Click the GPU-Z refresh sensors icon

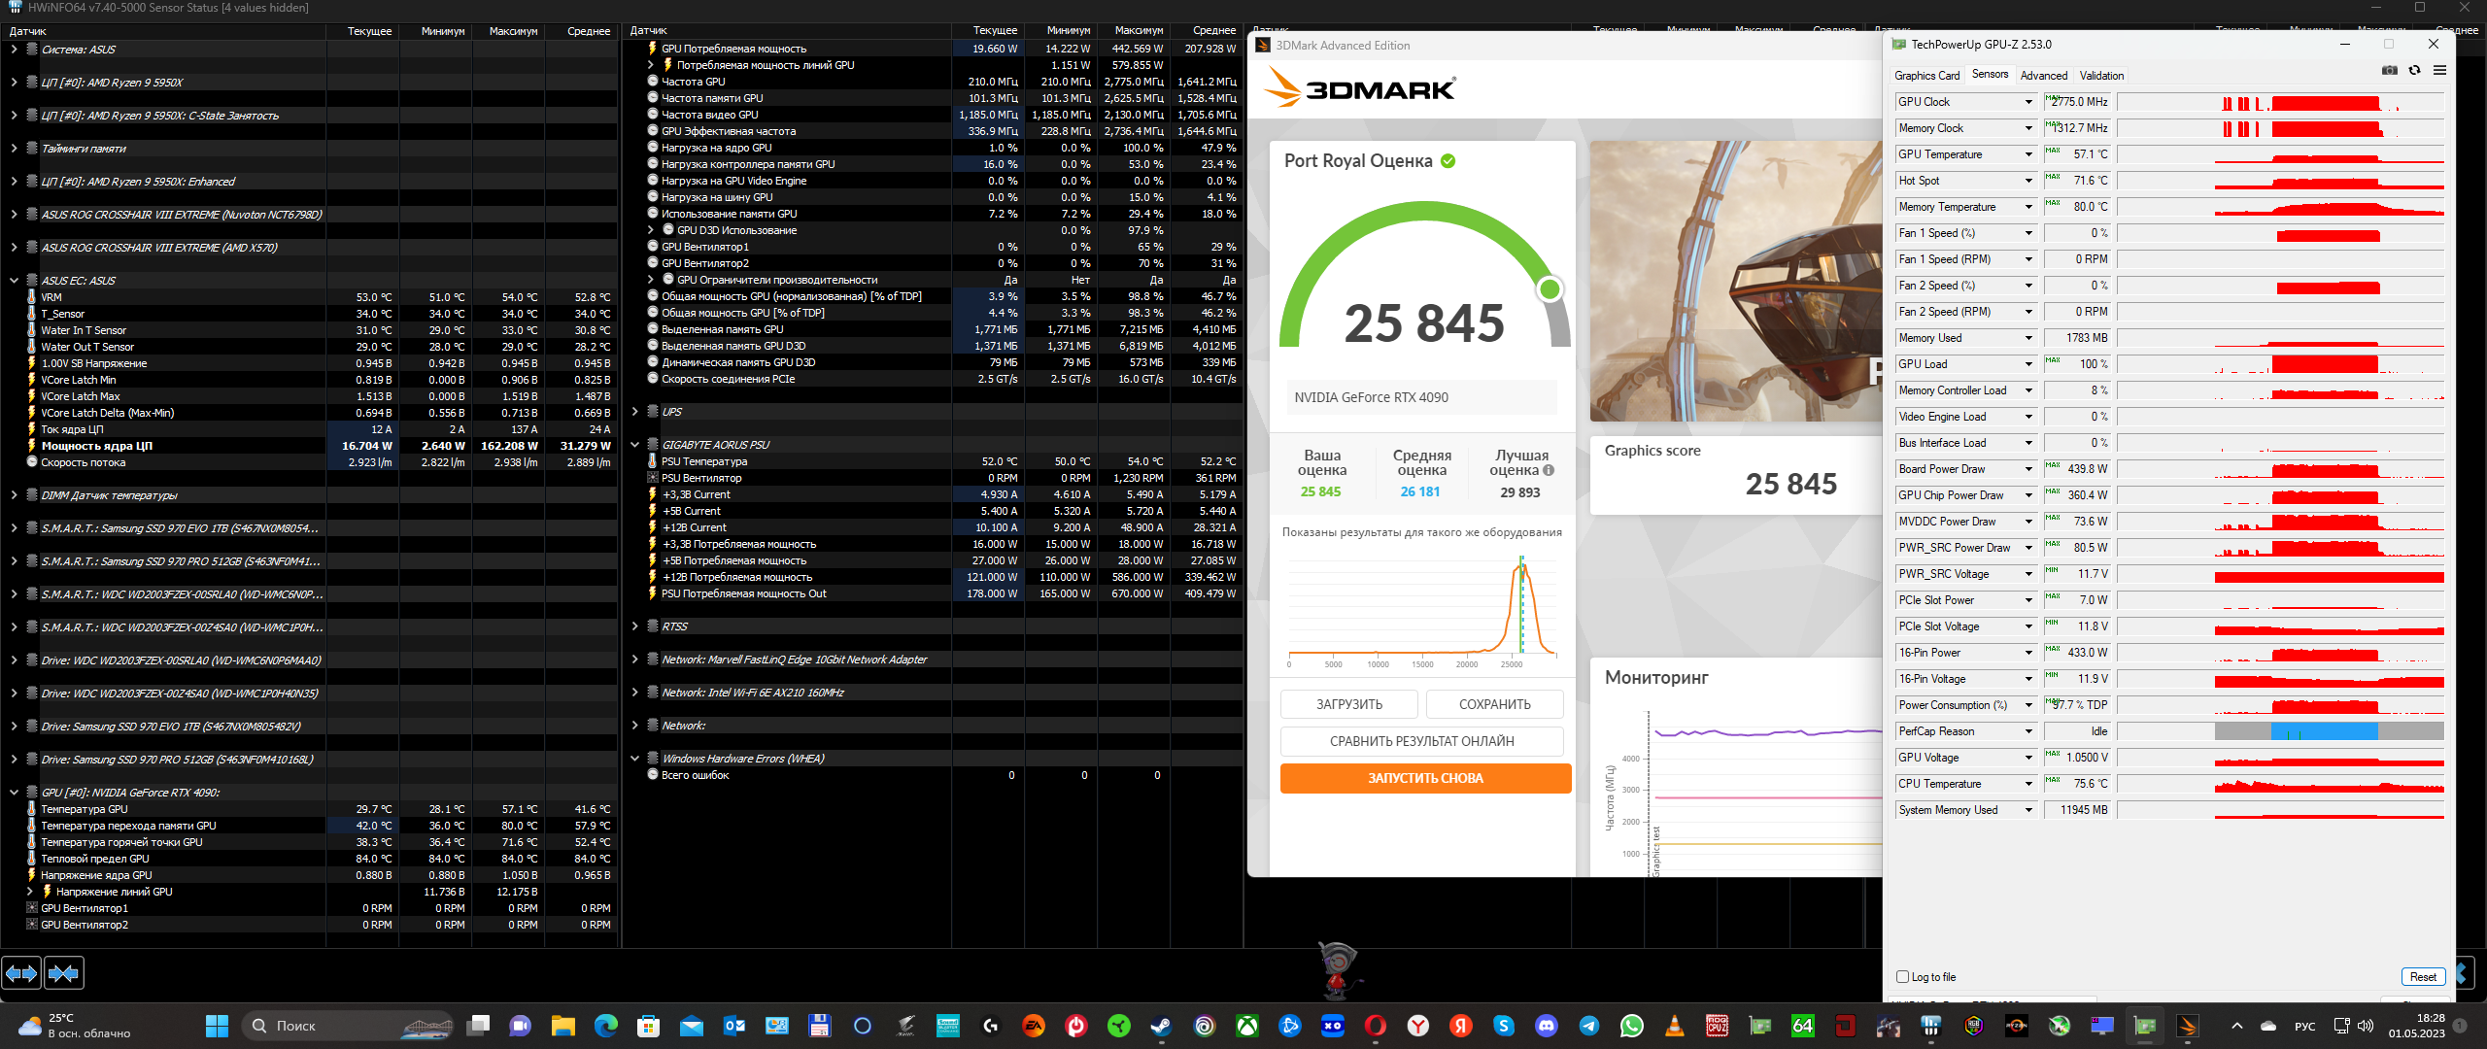pos(2414,70)
